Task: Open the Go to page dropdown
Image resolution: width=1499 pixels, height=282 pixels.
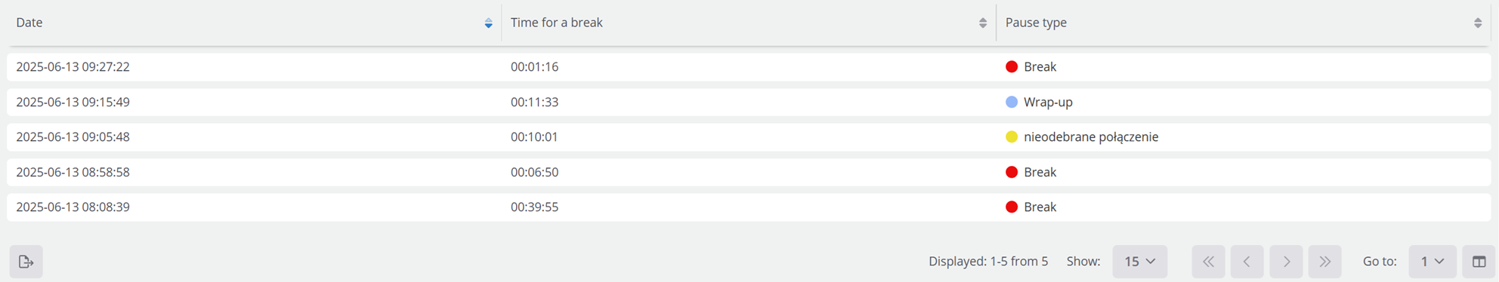Action: tap(1433, 262)
